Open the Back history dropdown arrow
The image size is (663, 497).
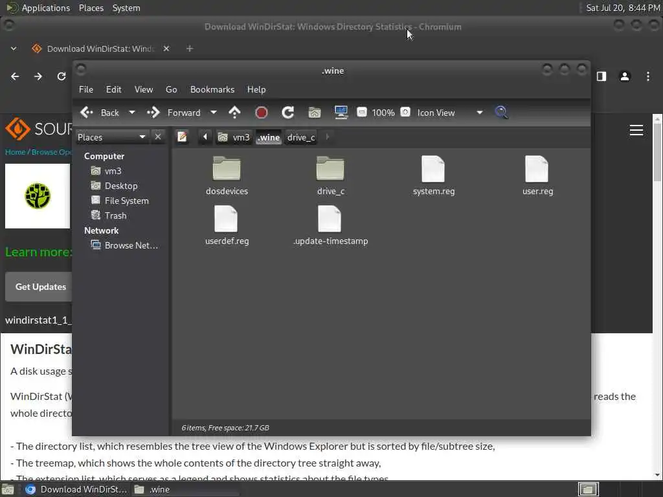pyautogui.click(x=132, y=113)
